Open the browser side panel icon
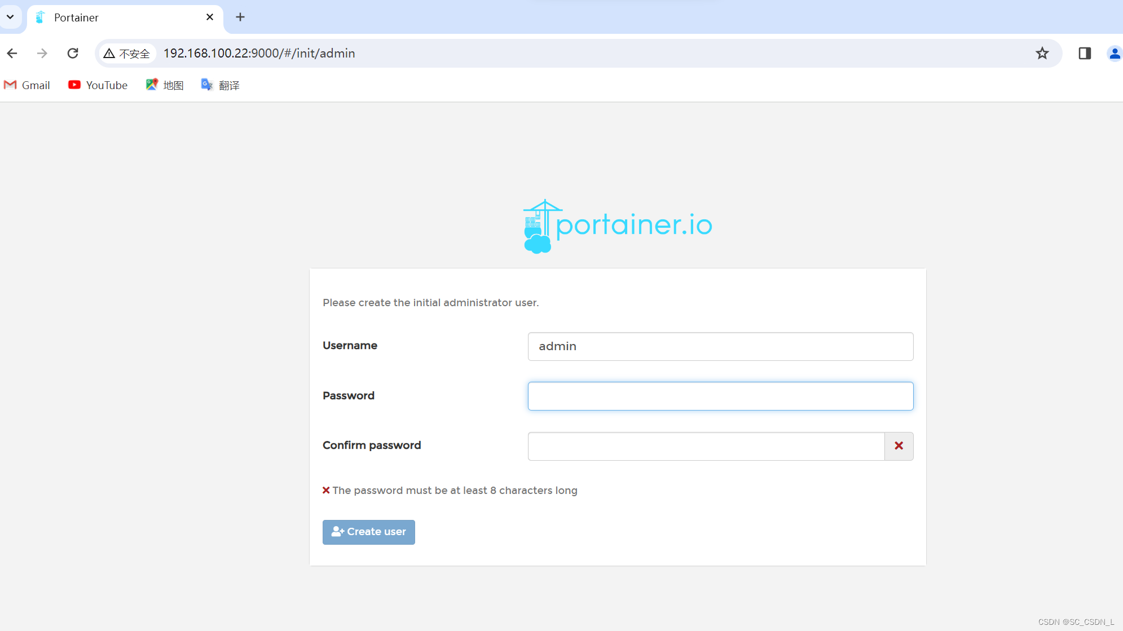Screen dimensions: 1123x631 pos(1084,53)
